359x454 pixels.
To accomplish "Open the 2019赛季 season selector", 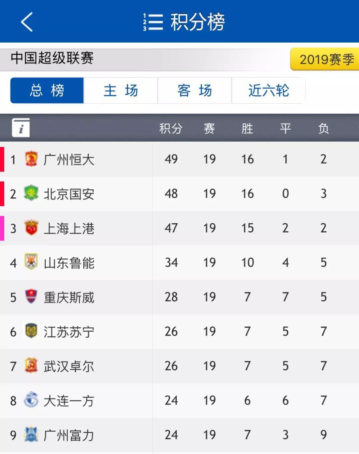I will click(x=325, y=59).
